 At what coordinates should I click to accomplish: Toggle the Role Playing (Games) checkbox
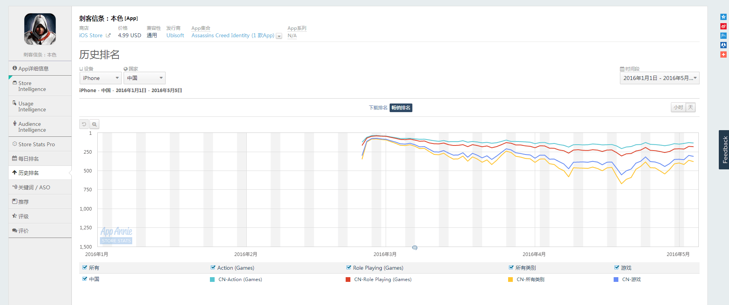coord(349,267)
